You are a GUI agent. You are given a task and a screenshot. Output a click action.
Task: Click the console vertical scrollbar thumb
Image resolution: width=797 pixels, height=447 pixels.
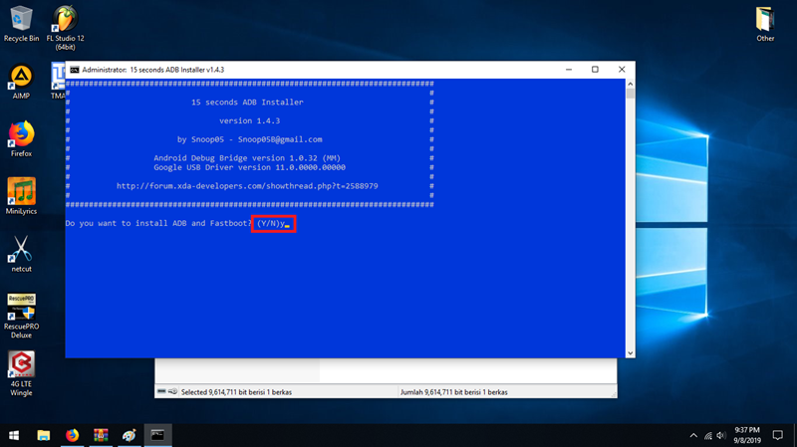631,94
